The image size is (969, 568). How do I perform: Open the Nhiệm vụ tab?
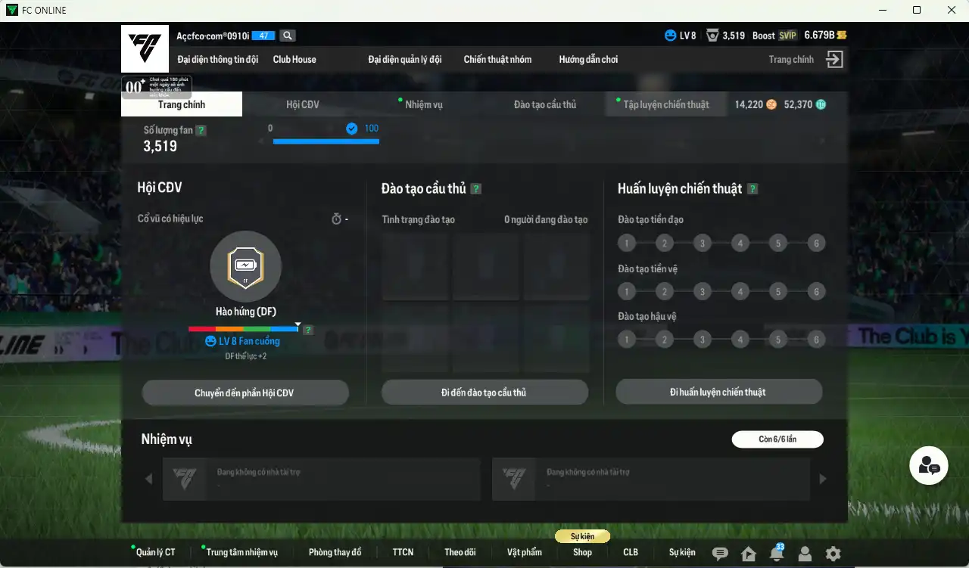pos(424,104)
